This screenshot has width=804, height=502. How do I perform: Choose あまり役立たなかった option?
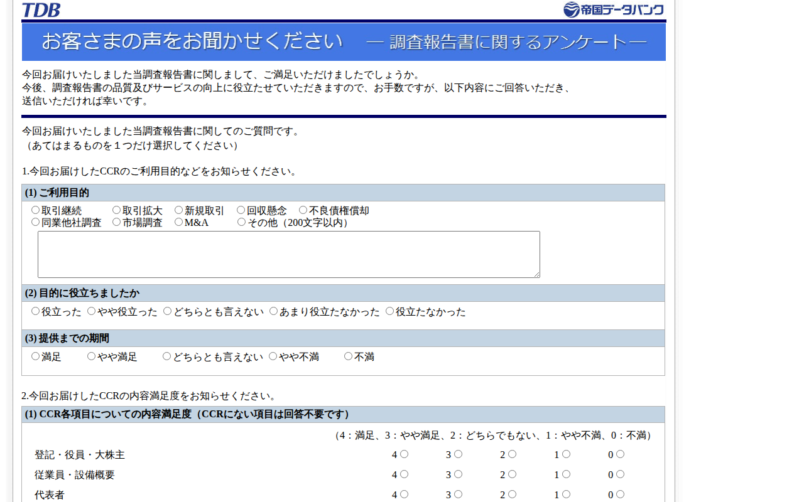[273, 311]
